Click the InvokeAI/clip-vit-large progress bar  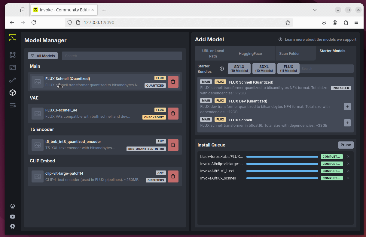point(282,164)
